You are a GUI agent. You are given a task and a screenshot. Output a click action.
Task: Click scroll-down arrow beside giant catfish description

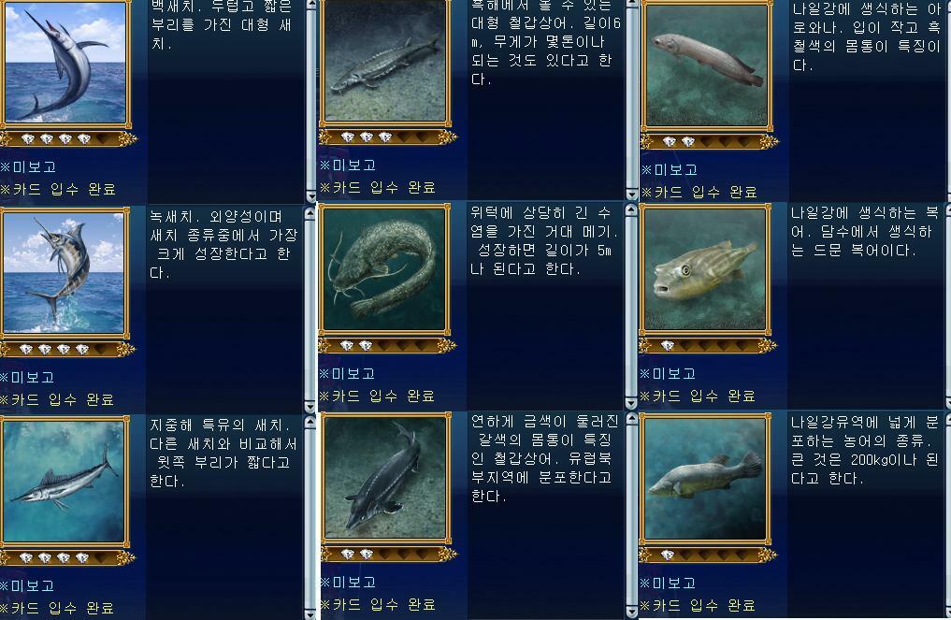coord(631,403)
